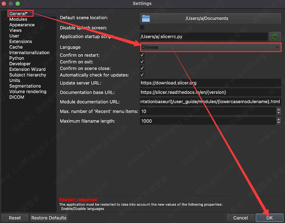Open the Language dropdown showing Chinese
285x223 pixels.
210,47
